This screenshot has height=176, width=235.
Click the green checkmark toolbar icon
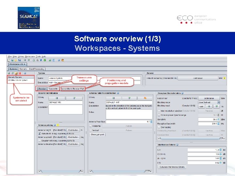click(45, 60)
